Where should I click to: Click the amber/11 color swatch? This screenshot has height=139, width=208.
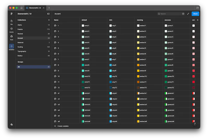(138, 82)
